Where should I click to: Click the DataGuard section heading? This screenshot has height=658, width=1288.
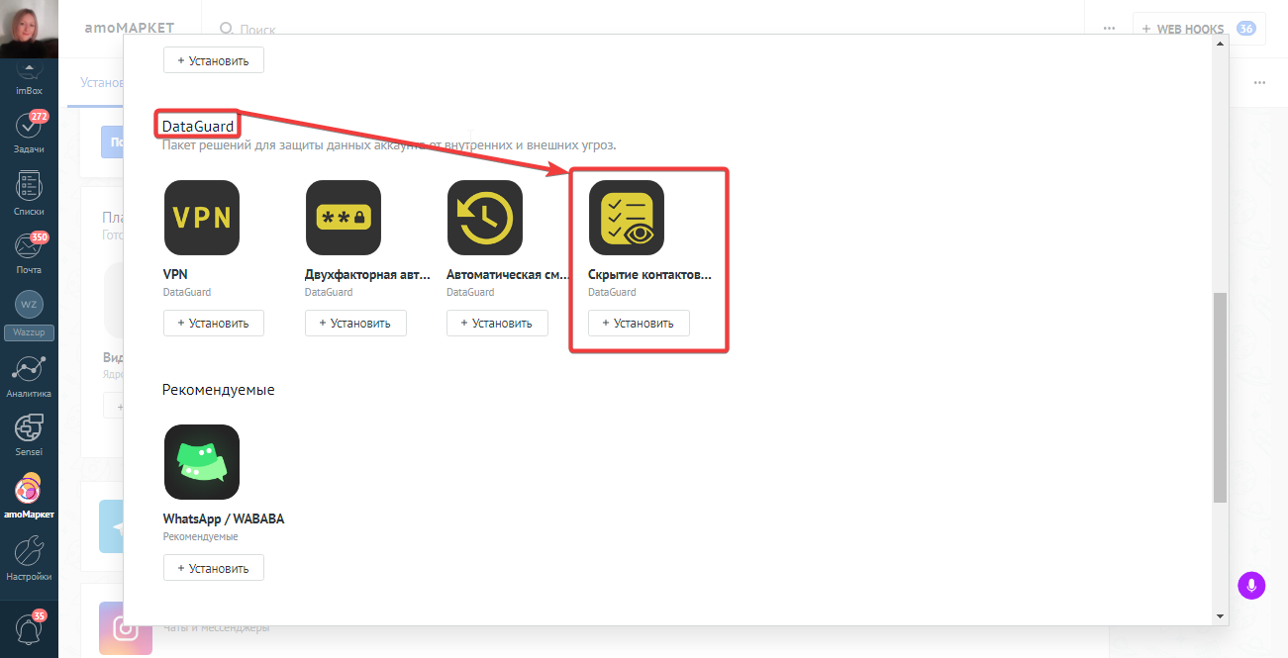pos(198,126)
